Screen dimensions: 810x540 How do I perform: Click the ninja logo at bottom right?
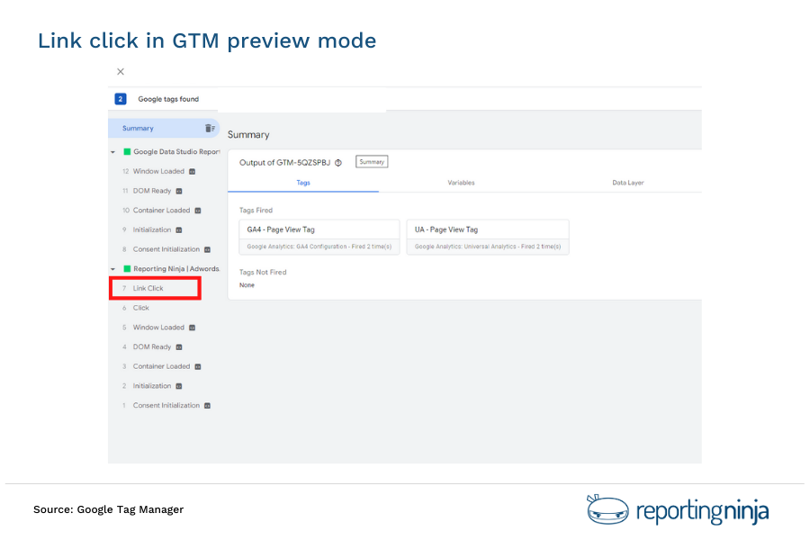point(608,509)
